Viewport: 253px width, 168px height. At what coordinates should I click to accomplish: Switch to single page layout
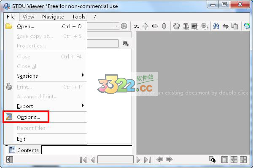(225, 160)
